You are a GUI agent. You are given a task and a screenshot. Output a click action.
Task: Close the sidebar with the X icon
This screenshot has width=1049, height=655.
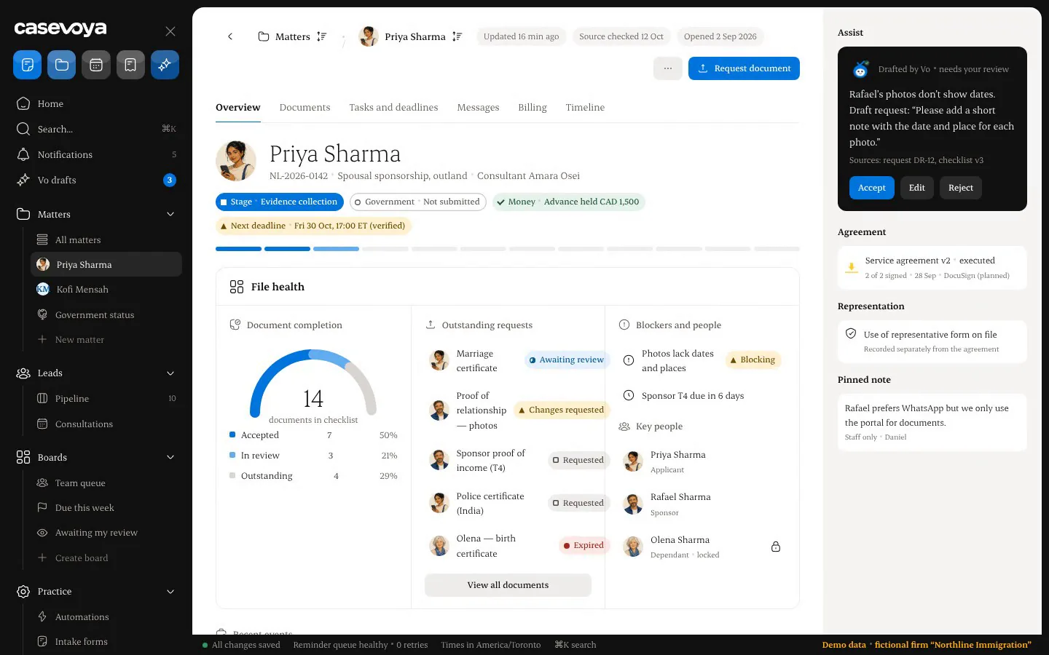tap(170, 31)
